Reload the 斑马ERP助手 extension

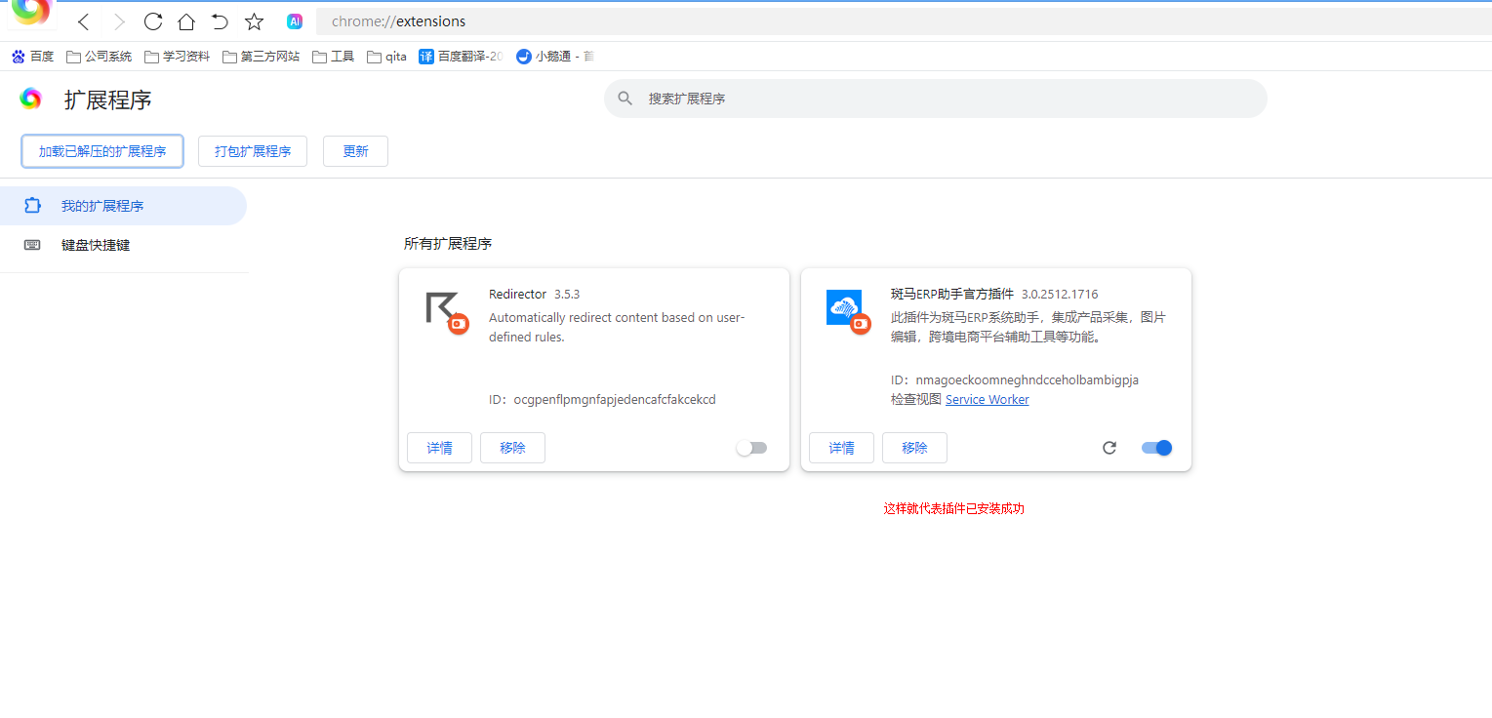click(1109, 448)
